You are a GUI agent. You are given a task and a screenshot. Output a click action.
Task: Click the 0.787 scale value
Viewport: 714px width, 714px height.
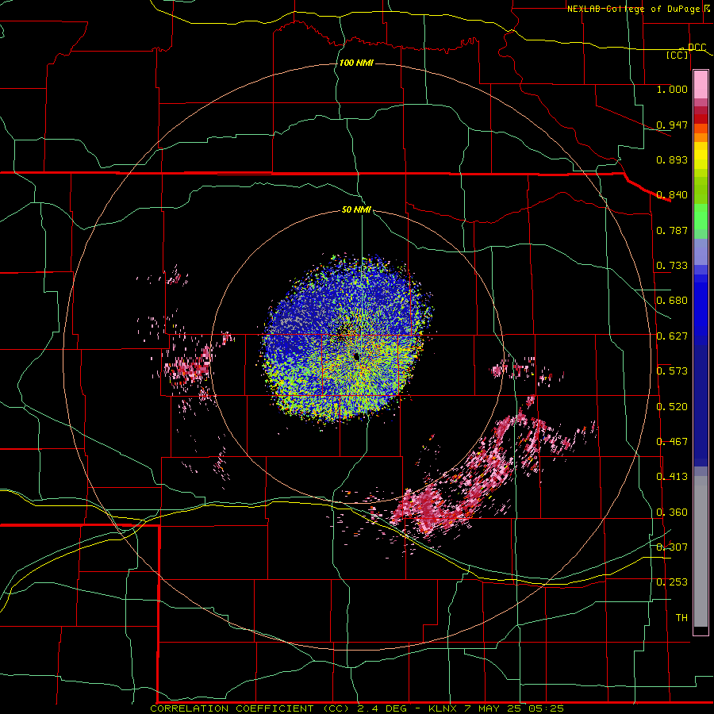pos(672,230)
